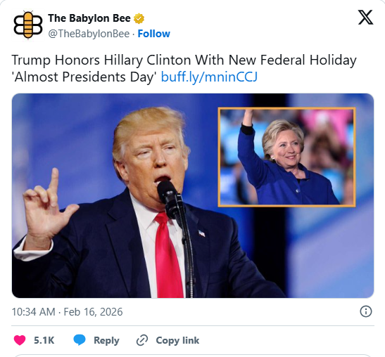Like the tweet with the heart icon
Screen dimensions: 385x357
click(x=20, y=340)
